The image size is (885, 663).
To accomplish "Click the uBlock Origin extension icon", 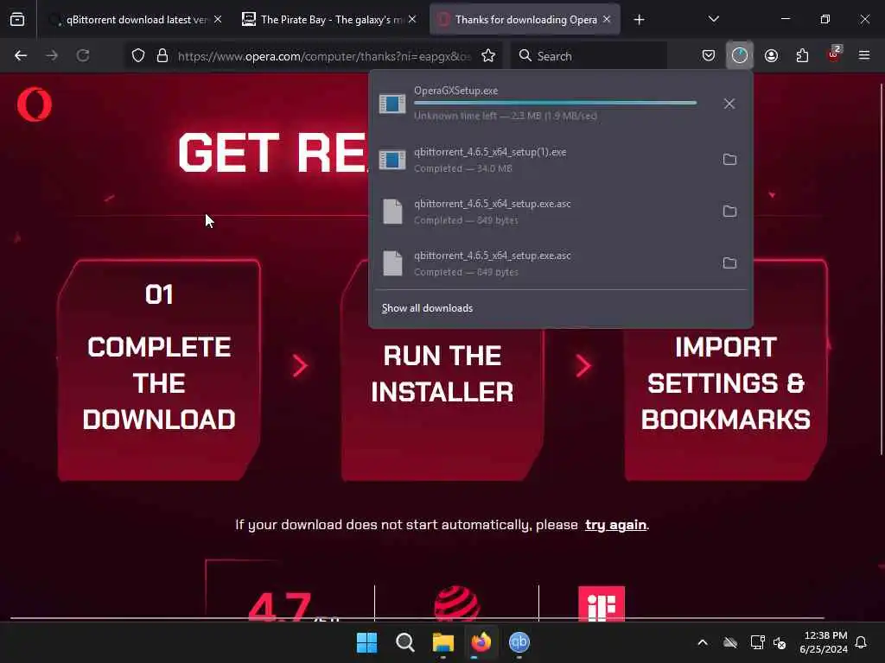I will coord(834,54).
